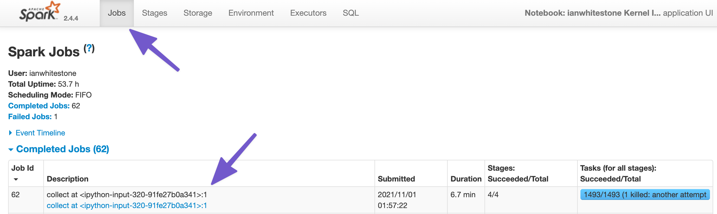Switch to the Stages tab
Viewport: 717px width, 214px height.
click(x=154, y=13)
